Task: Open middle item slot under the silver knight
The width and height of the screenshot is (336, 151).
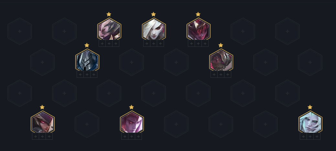Action: (87, 75)
